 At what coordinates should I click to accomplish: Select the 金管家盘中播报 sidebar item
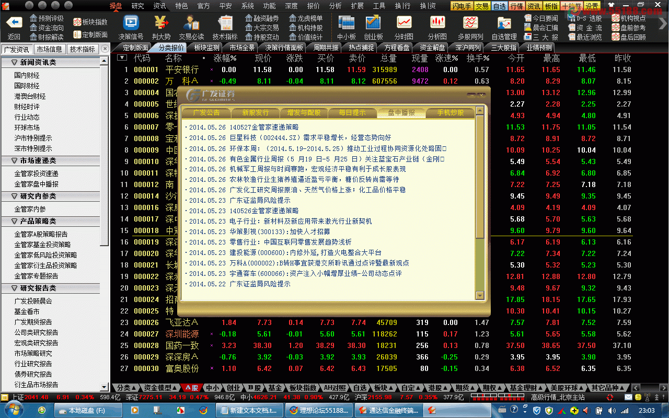[36, 184]
